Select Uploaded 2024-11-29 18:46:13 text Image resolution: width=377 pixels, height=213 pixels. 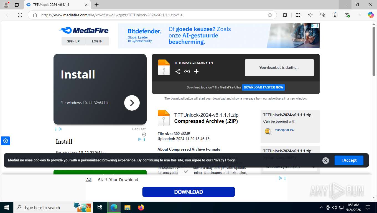pyautogui.click(x=184, y=139)
